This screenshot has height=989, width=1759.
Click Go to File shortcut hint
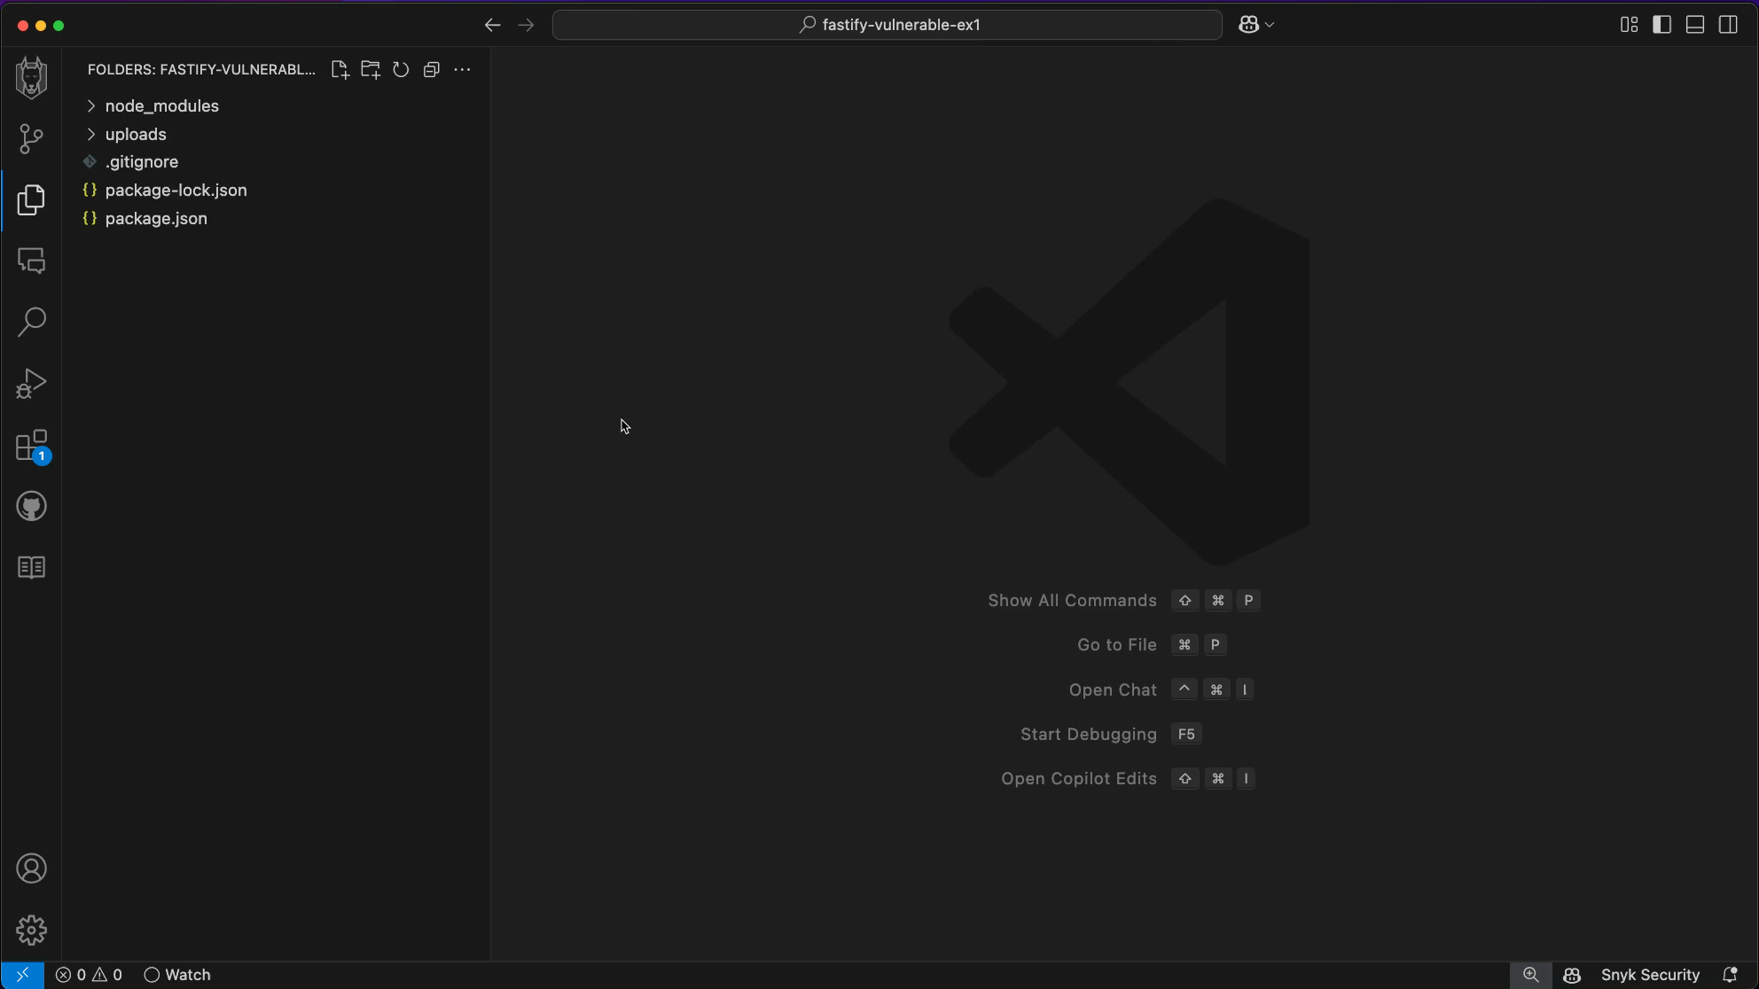[x=1152, y=645]
